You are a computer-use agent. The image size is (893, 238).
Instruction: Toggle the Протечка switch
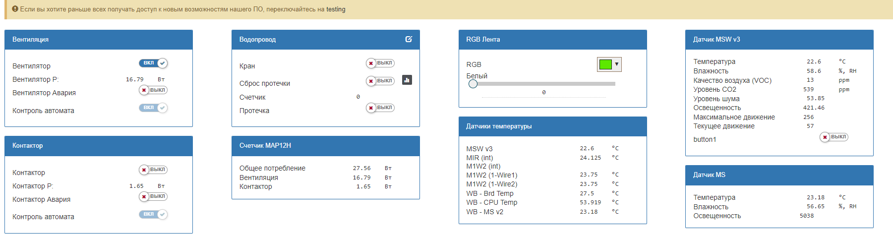pyautogui.click(x=380, y=108)
